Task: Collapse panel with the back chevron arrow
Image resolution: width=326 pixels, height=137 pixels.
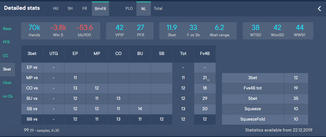Action: point(319,9)
